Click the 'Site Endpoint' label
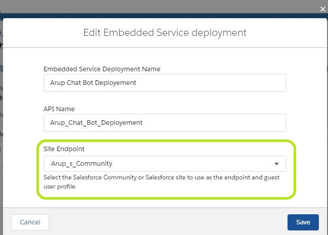This screenshot has width=328, height=235. [x=64, y=149]
